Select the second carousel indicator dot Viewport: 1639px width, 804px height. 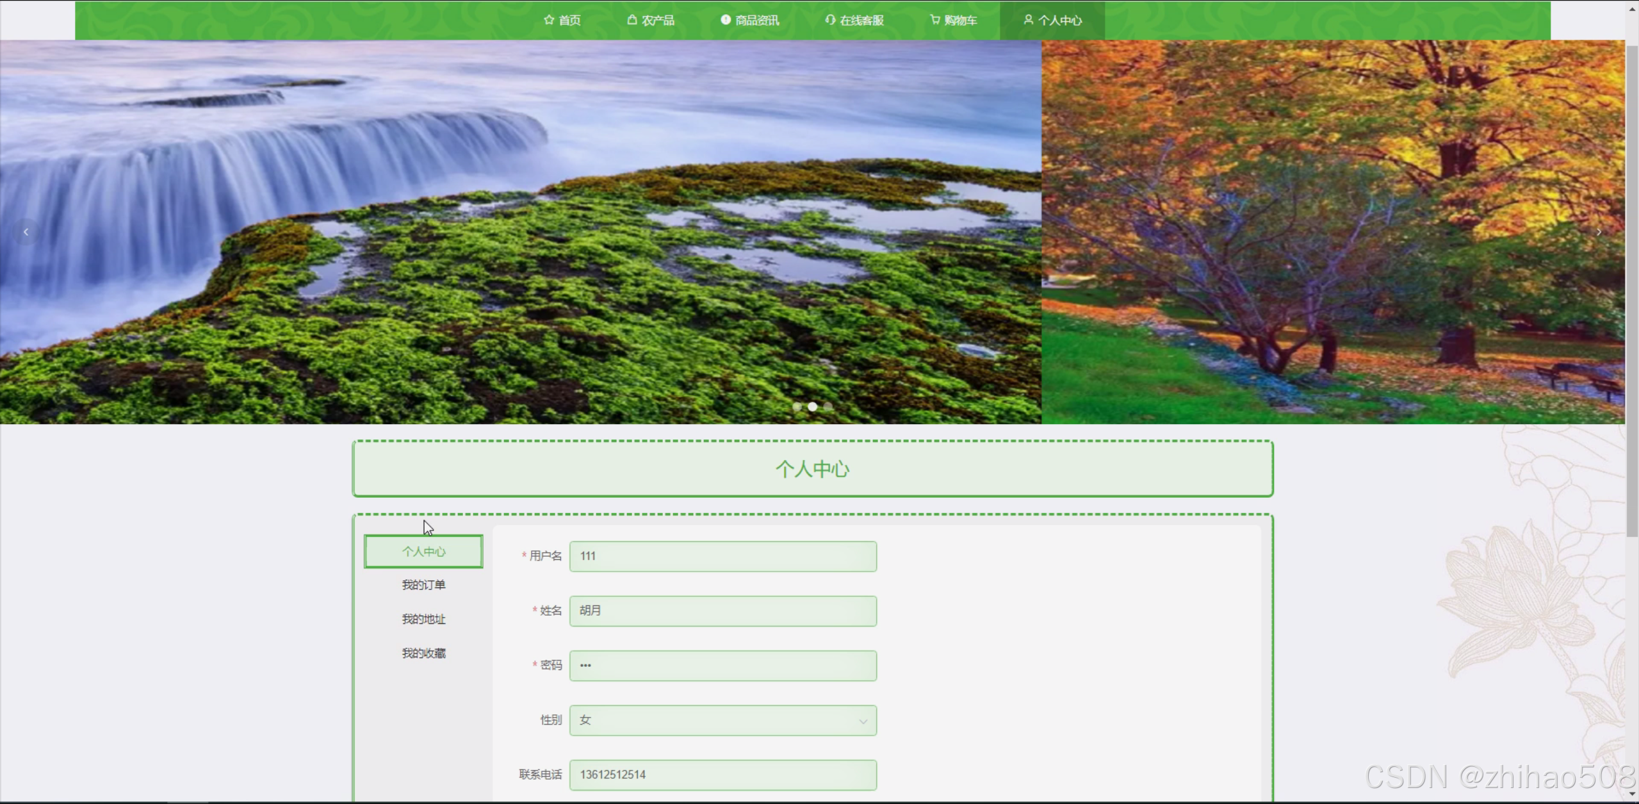812,407
